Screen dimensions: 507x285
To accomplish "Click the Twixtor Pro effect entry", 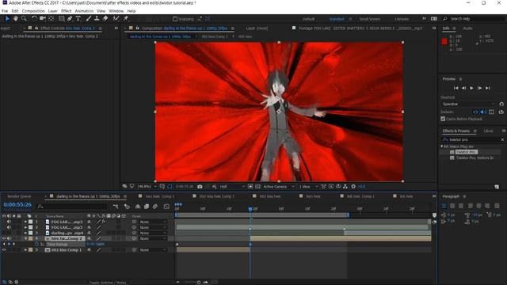I will coord(467,152).
